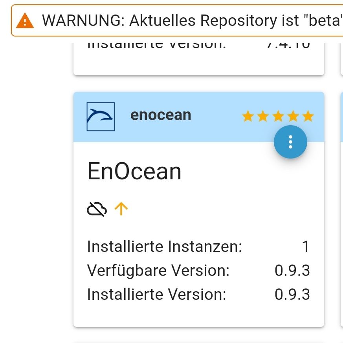Open the three-dot menu on EnOcean card
The image size is (343, 343).
pyautogui.click(x=290, y=142)
